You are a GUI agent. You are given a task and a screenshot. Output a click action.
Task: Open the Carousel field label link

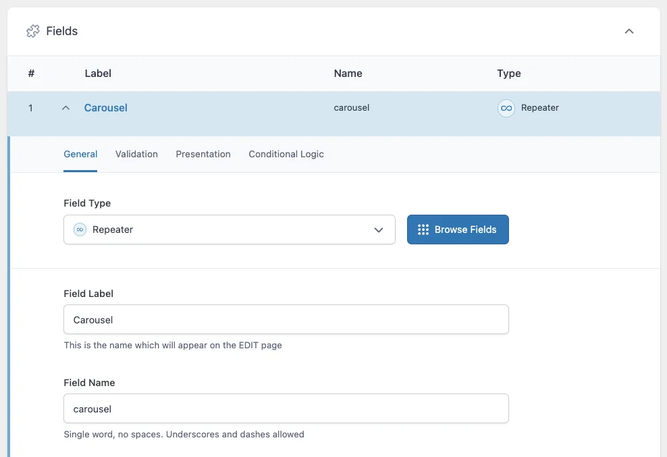coord(105,108)
